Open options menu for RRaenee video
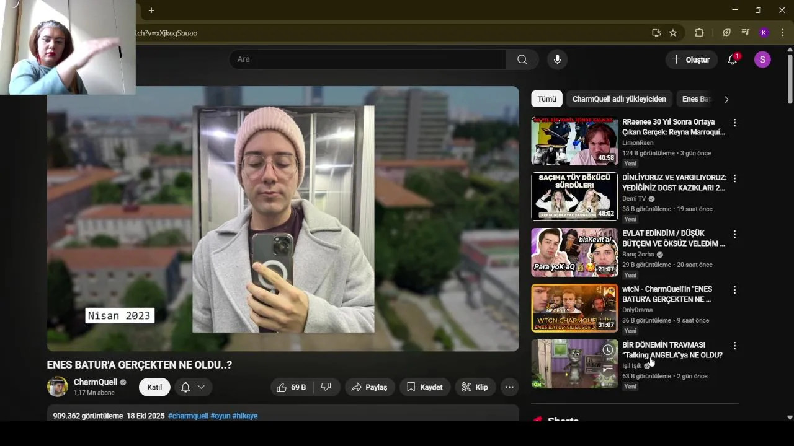Screen dimensions: 794x446 coord(734,123)
